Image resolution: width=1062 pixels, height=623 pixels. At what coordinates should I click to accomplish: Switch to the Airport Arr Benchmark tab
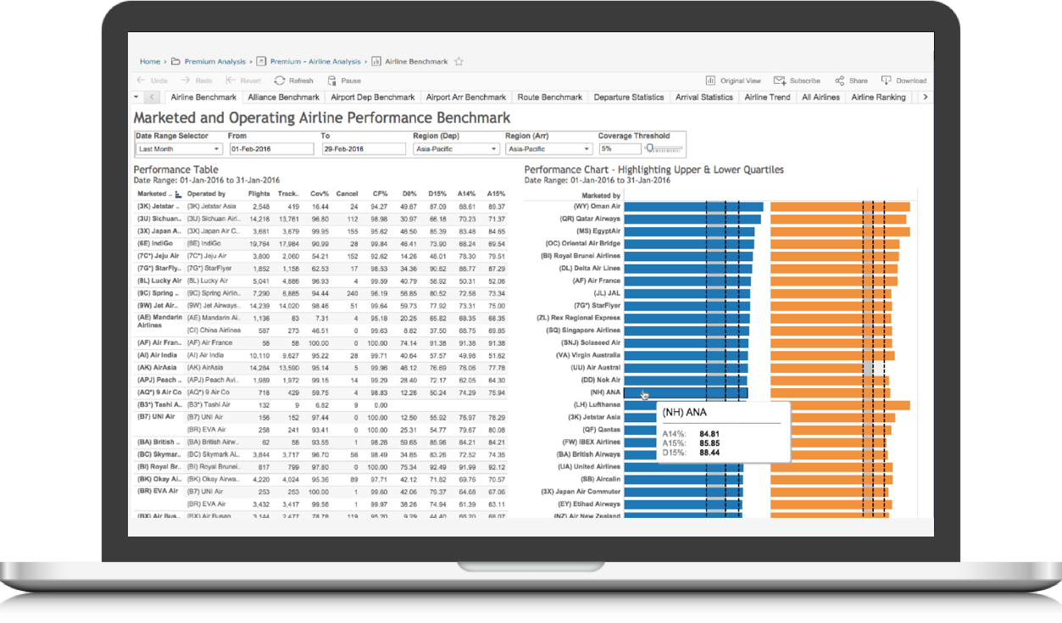[x=466, y=97]
